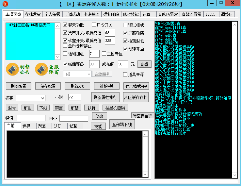Switch to the 在线发货 tab
This screenshot has width=241, height=186.
coord(33,14)
